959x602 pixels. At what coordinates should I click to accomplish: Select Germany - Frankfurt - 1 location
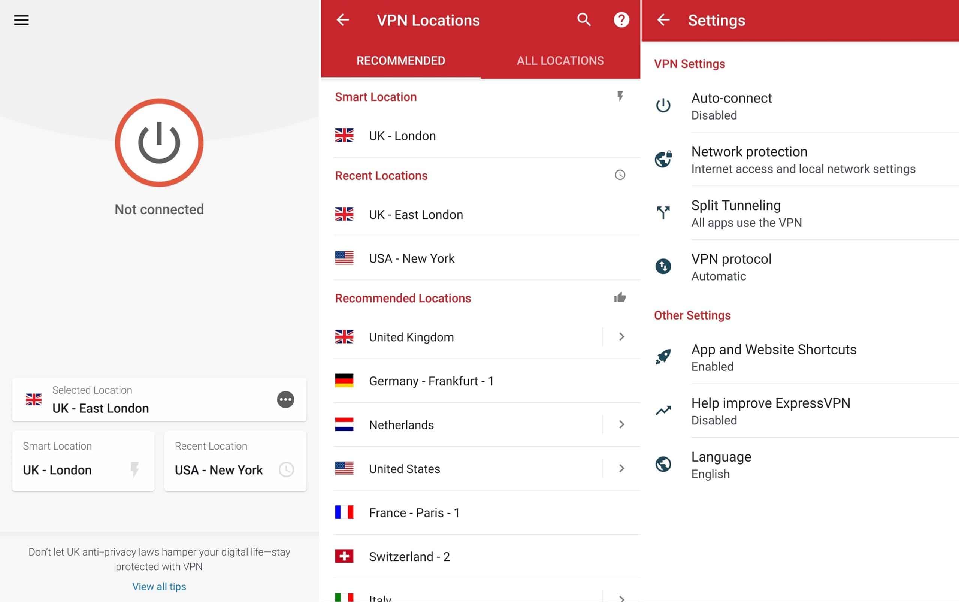(431, 381)
